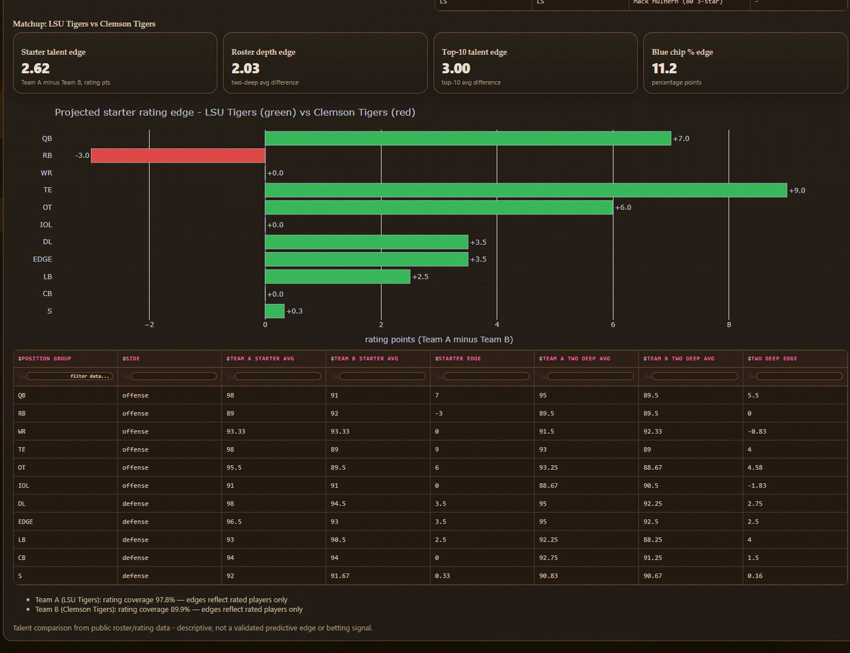The height and width of the screenshot is (653, 850).
Task: Click the '-3' starter edge cell
Action: pos(482,413)
